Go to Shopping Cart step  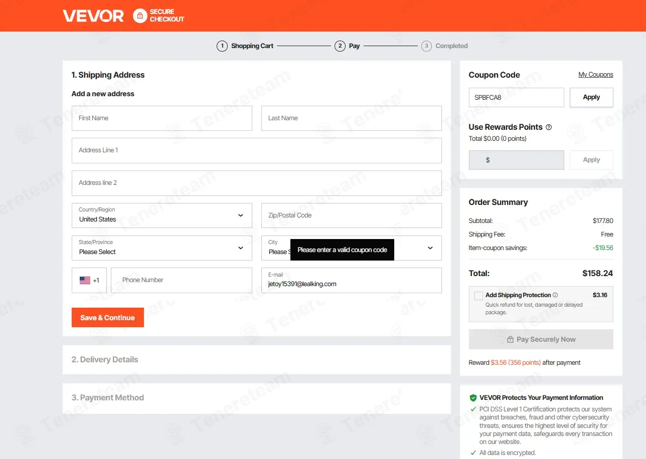click(x=252, y=46)
